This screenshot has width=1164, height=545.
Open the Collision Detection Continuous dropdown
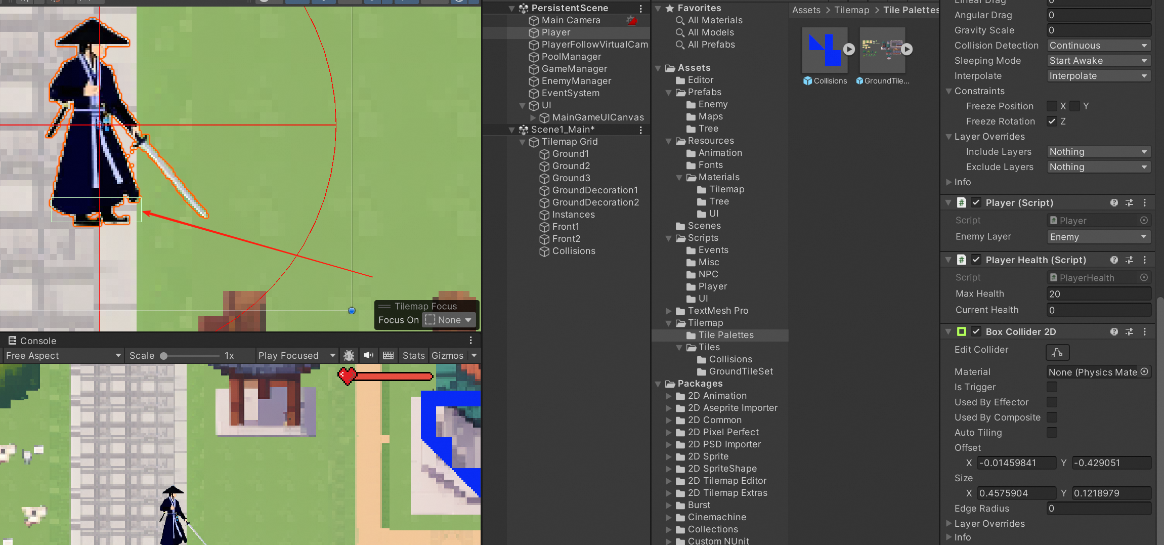pyautogui.click(x=1098, y=45)
